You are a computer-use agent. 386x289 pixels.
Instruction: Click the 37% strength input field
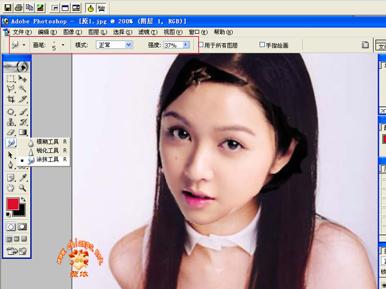[x=173, y=45]
